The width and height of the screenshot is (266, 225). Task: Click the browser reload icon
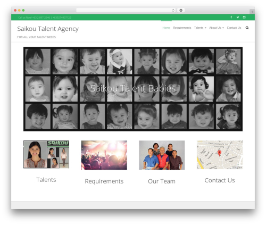coord(173,10)
